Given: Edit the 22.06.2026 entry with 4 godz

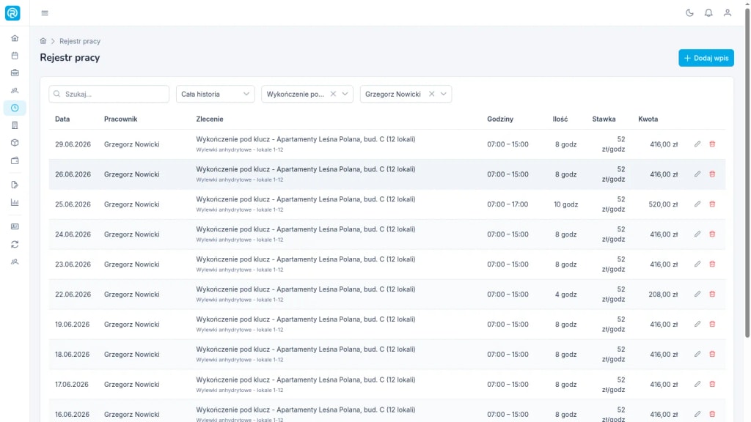Looking at the screenshot, I should pyautogui.click(x=697, y=295).
